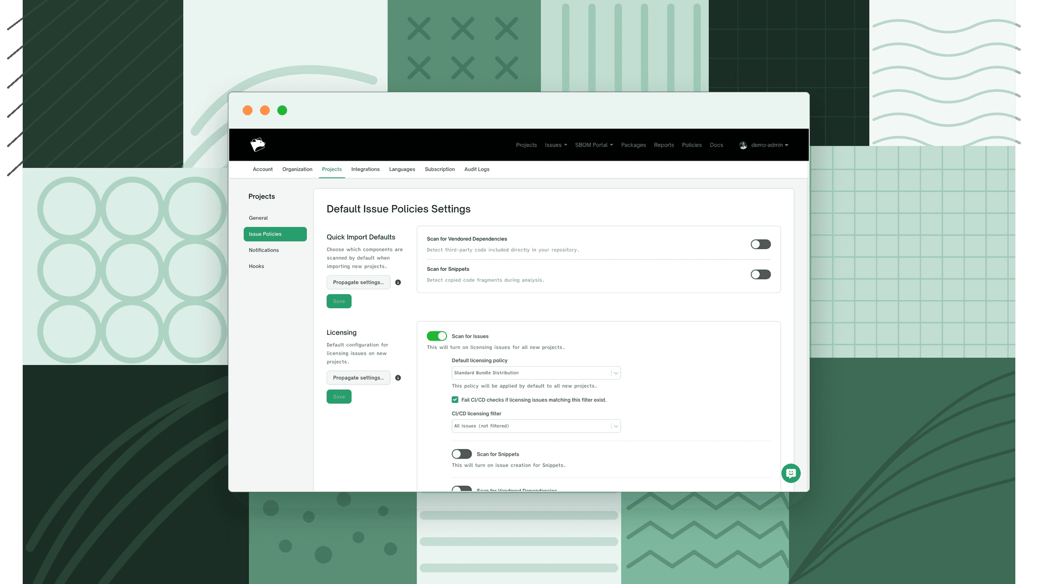The image size is (1038, 584).
Task: Switch to the Languages tab
Action: click(402, 169)
